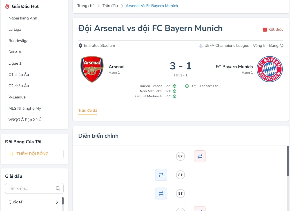Click the fire icon beside Giải Đấu Hot
The width and height of the screenshot is (290, 211).
pos(7,6)
